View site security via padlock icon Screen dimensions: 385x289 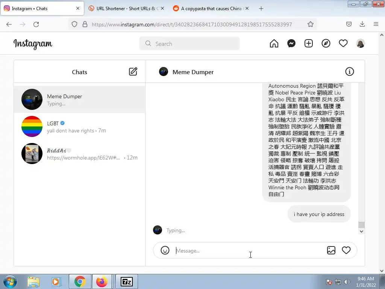click(x=85, y=24)
